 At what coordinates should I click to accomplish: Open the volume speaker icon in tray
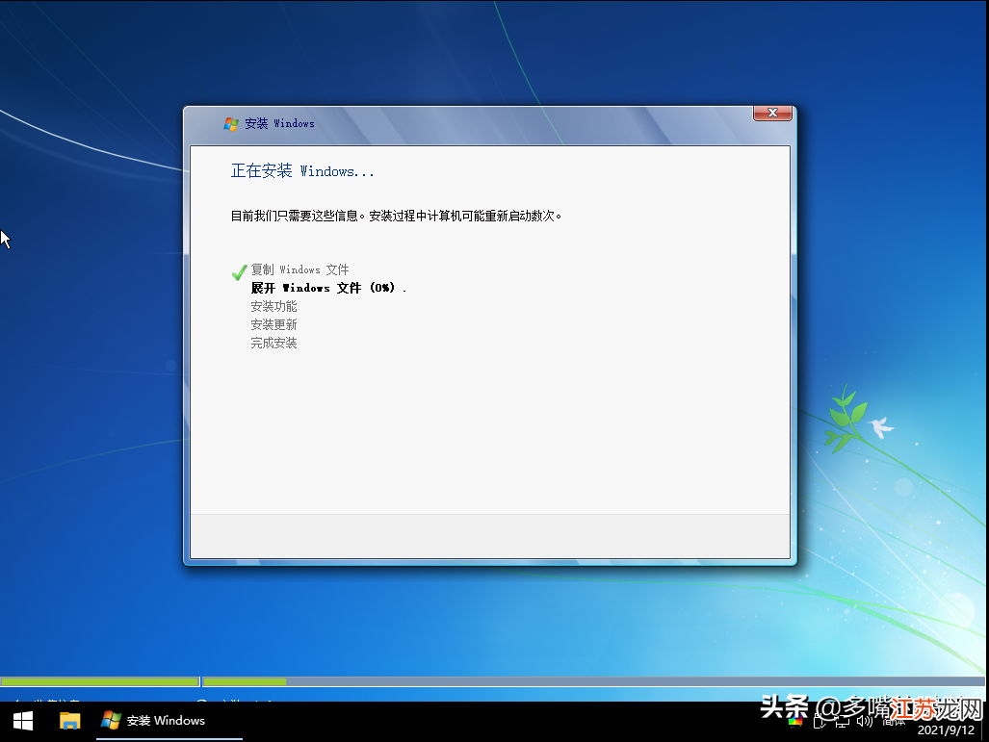pos(864,721)
